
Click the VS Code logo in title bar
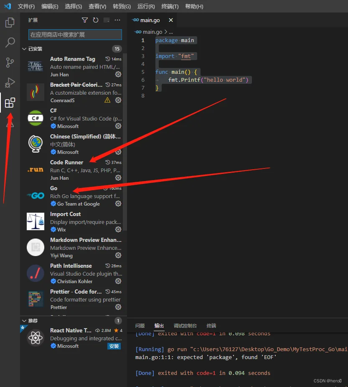8,6
